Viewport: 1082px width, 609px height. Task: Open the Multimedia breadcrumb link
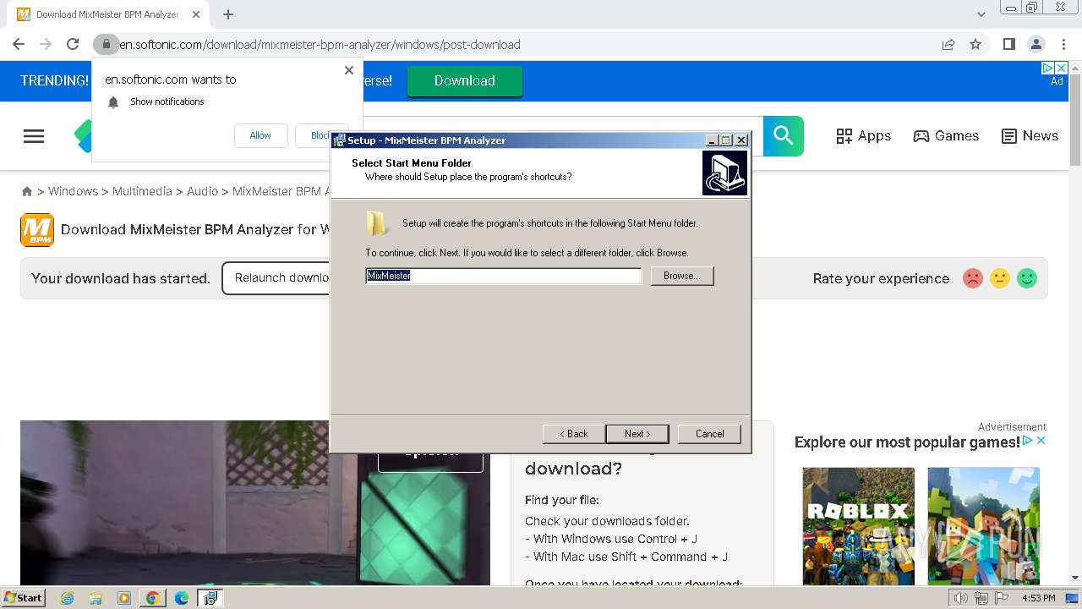point(142,192)
